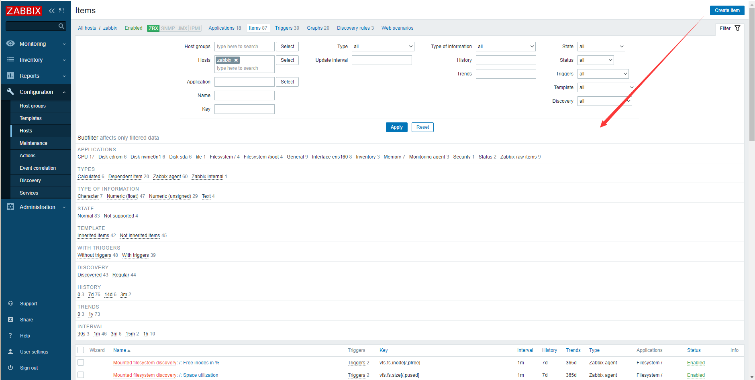755x380 pixels.
Task: Open the Type of information dropdown
Action: (x=506, y=47)
